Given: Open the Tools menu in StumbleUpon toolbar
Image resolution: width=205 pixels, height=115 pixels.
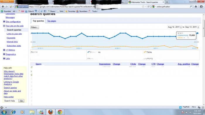Looking at the screenshot, I should [x=95, y=11].
